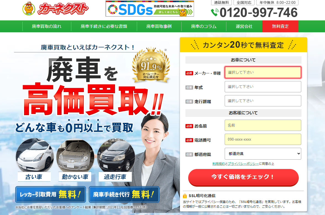
Task: Click the お名前 input field
Action: pyautogui.click(x=263, y=125)
